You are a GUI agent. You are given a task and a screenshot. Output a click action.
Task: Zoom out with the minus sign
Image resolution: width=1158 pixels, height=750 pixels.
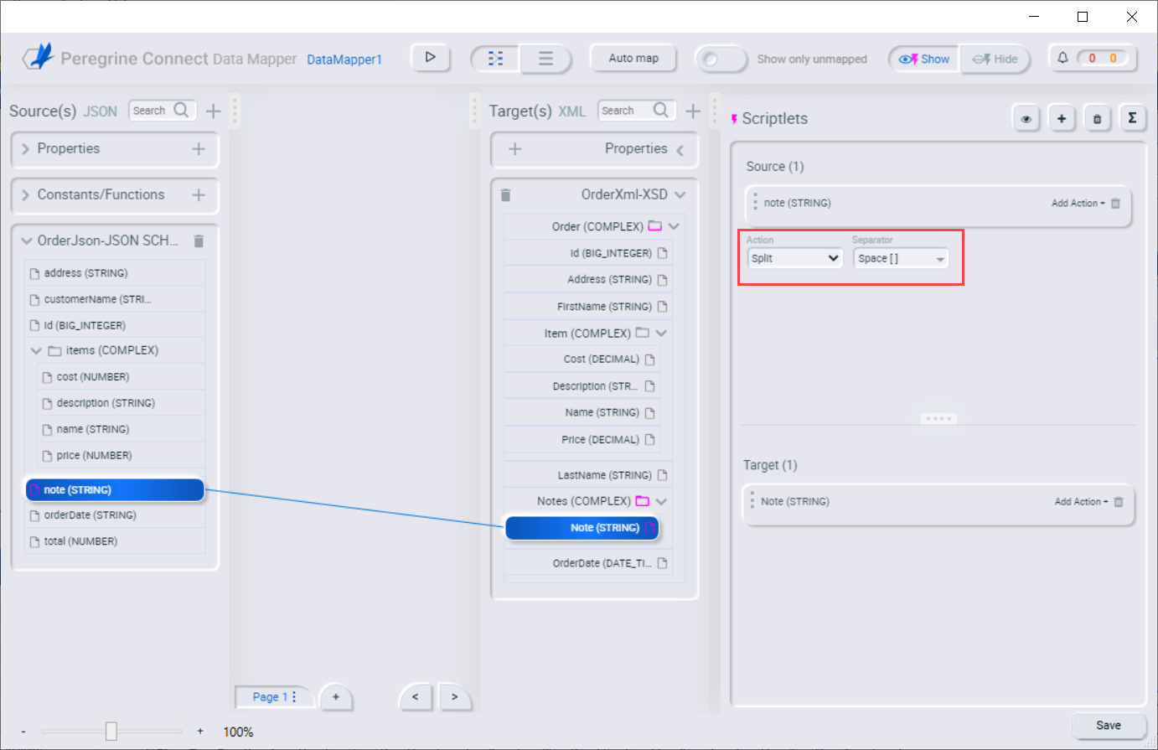(23, 732)
